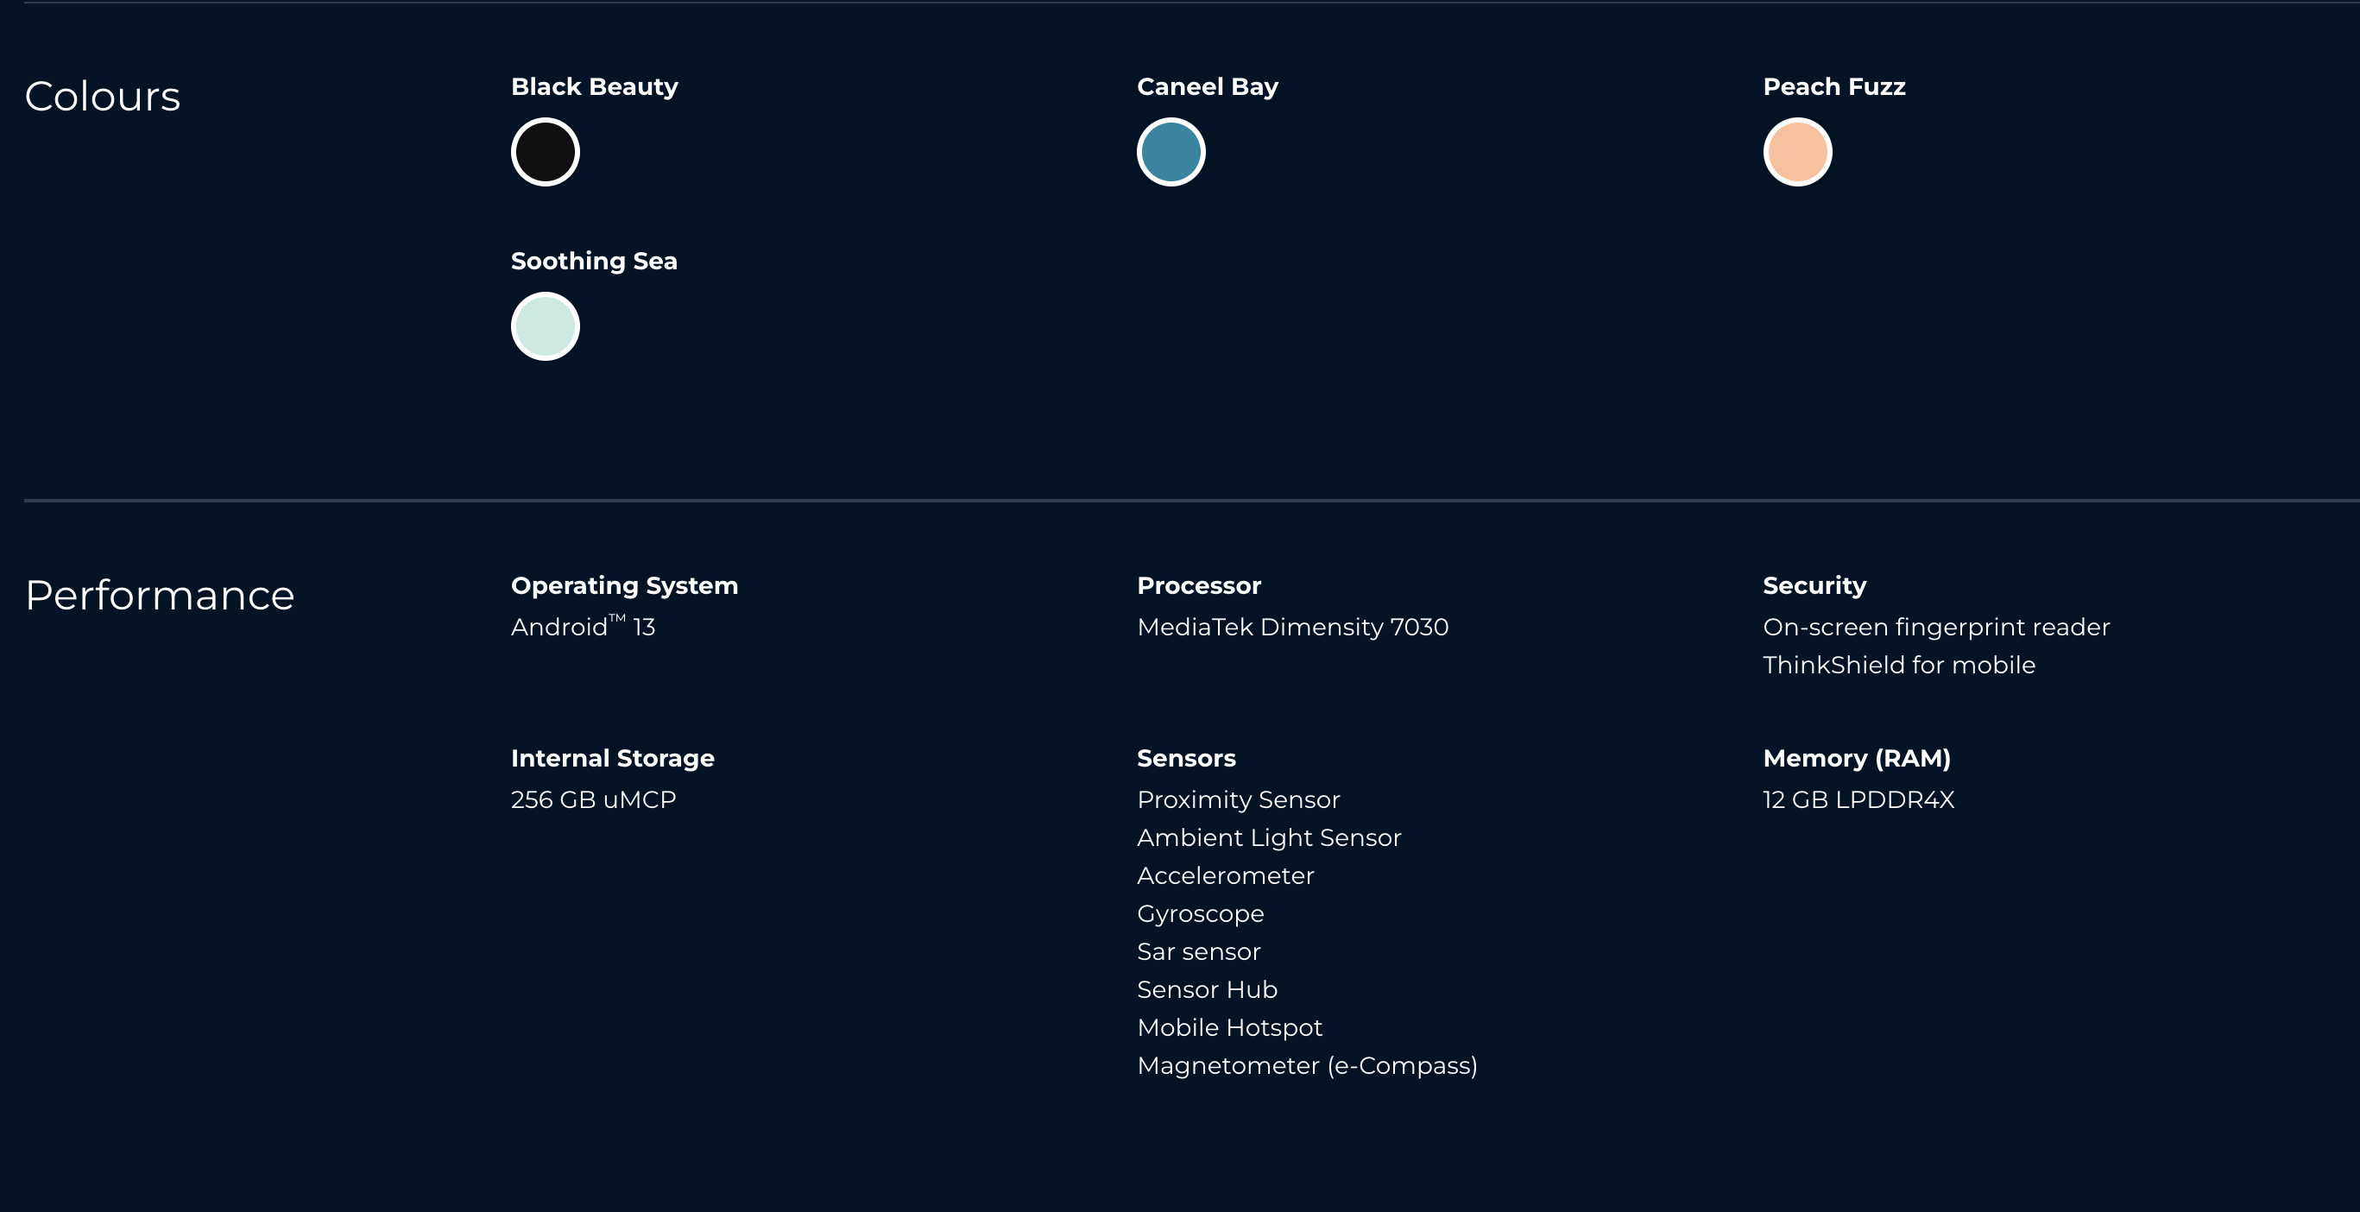Click the Memory (RAM) heading

(1857, 759)
